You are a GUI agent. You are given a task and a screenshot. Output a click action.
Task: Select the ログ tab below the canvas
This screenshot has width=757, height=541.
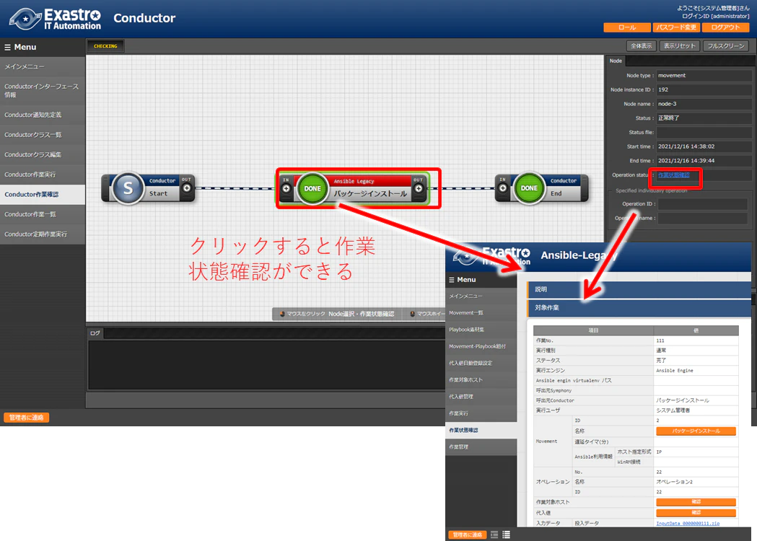click(x=95, y=333)
